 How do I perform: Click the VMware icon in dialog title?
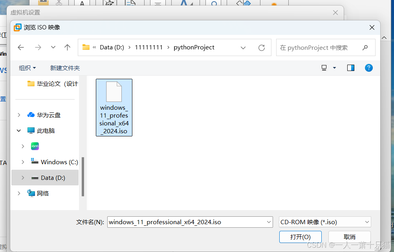click(x=18, y=27)
